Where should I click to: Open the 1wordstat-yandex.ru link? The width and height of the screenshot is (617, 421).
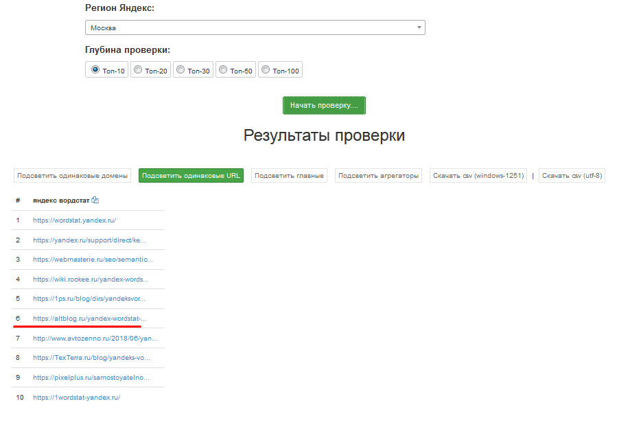pos(76,398)
